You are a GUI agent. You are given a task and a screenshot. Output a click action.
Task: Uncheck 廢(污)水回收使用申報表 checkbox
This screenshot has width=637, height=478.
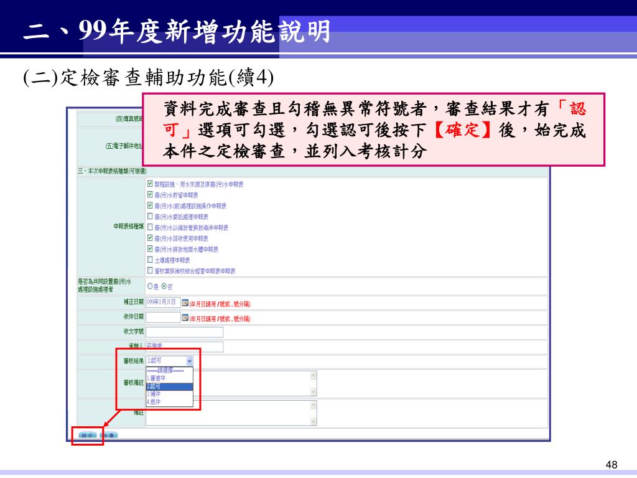click(150, 238)
